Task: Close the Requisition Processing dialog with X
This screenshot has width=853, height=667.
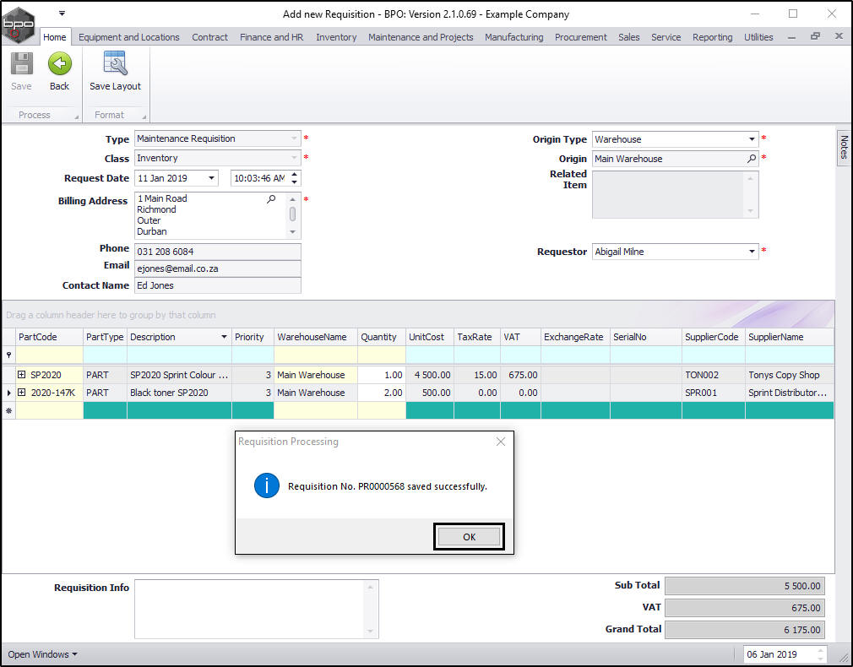Action: [501, 442]
